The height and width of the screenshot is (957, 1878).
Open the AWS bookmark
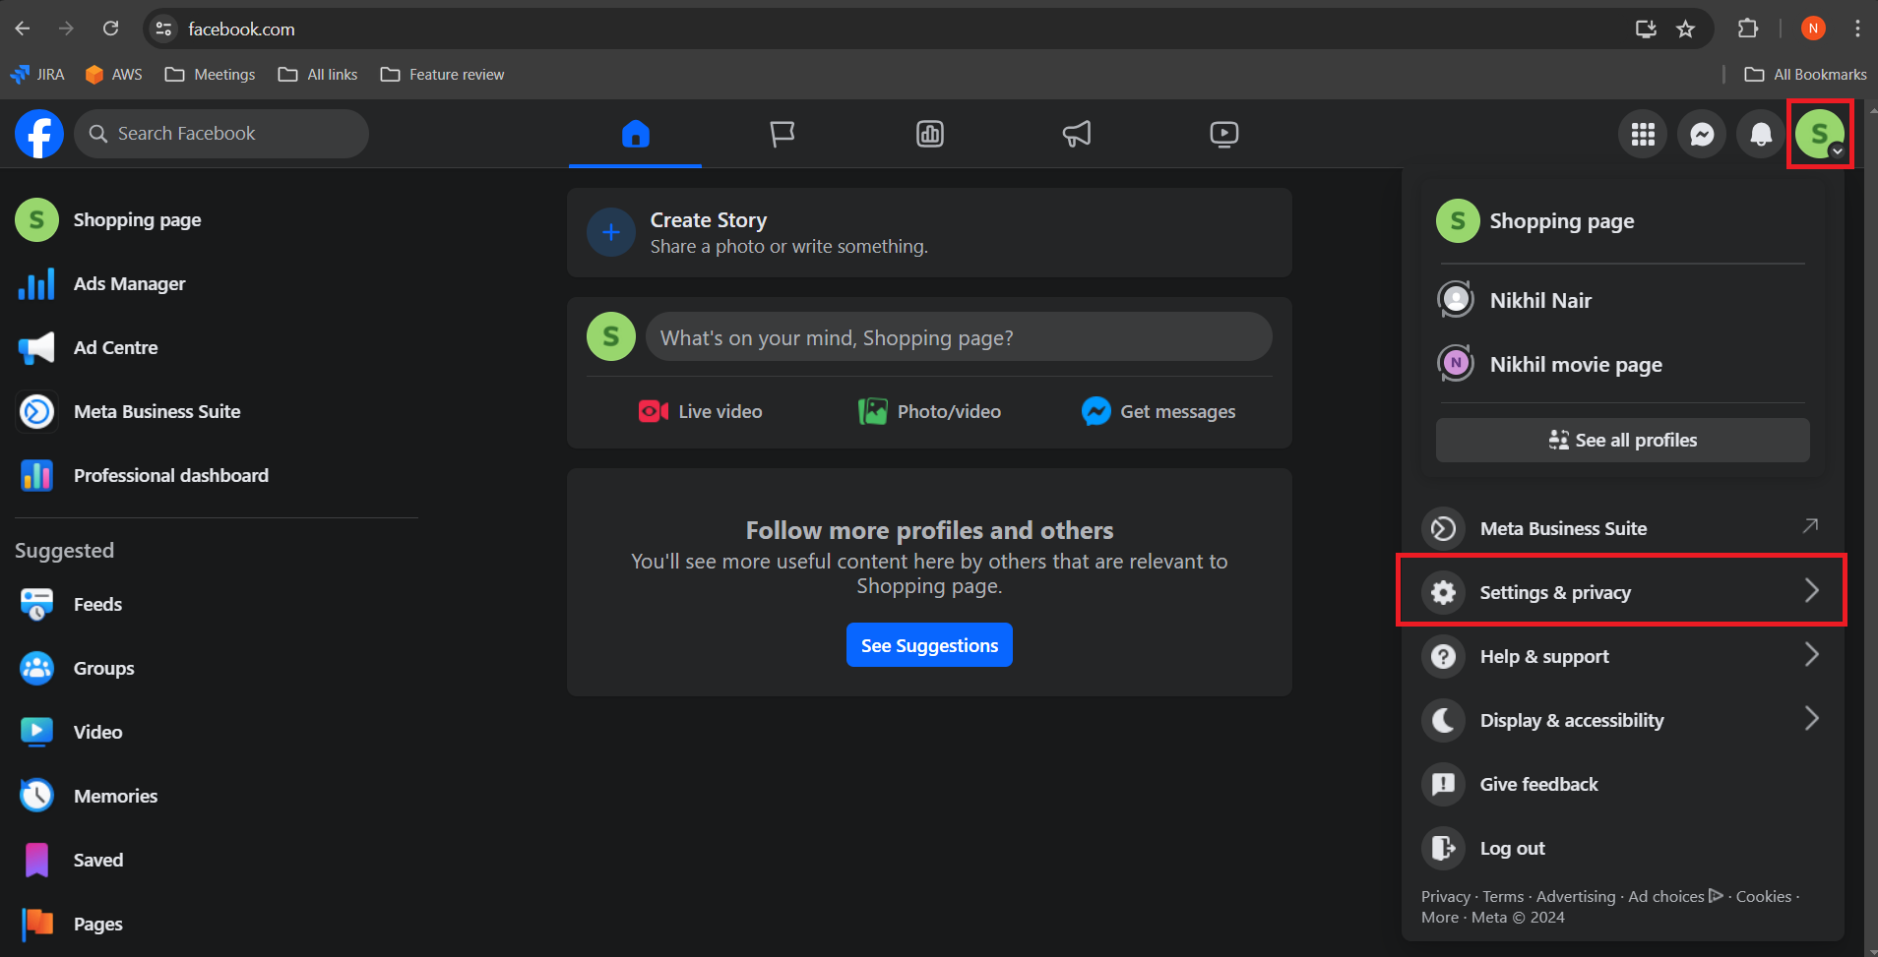pyautogui.click(x=114, y=75)
